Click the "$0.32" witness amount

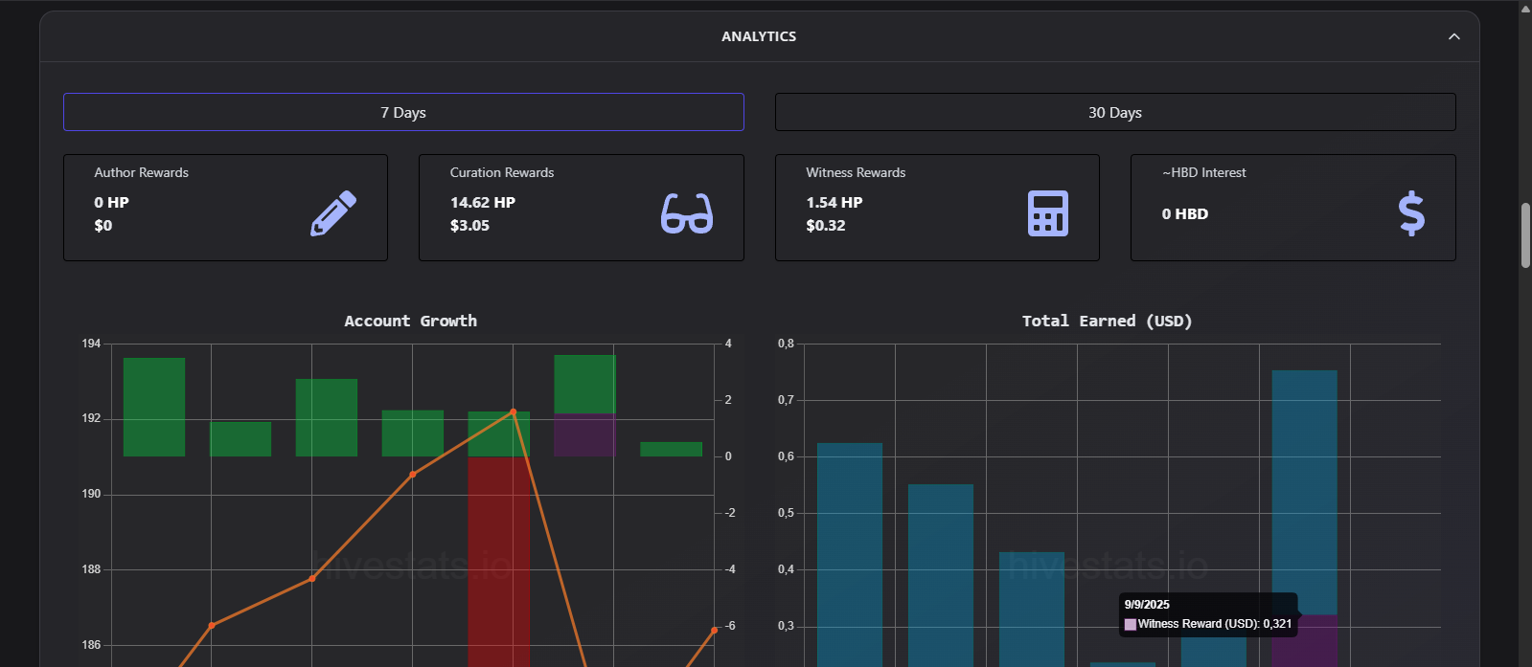coord(826,225)
